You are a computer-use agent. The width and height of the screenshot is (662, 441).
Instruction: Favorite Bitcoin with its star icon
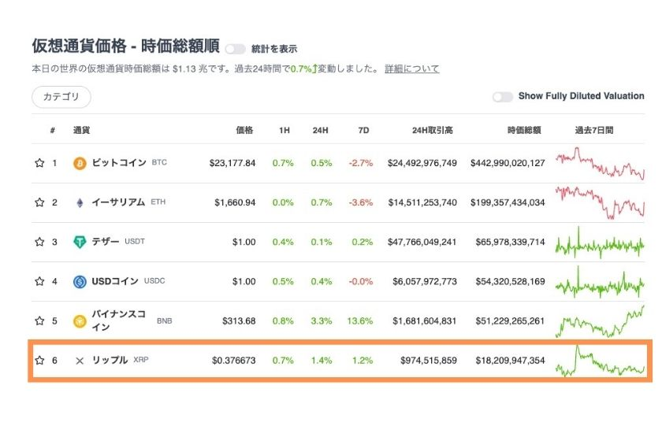tap(39, 163)
